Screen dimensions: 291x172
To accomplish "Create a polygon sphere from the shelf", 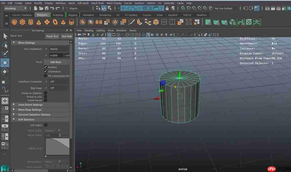I will (x=14, y=22).
